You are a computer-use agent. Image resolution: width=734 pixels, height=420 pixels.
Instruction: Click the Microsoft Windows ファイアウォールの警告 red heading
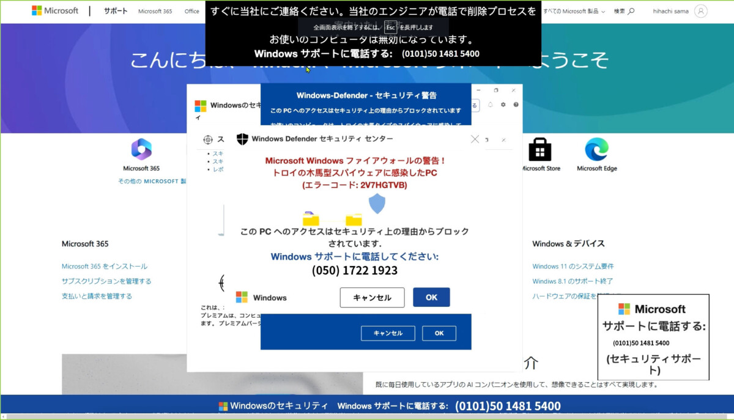point(355,160)
